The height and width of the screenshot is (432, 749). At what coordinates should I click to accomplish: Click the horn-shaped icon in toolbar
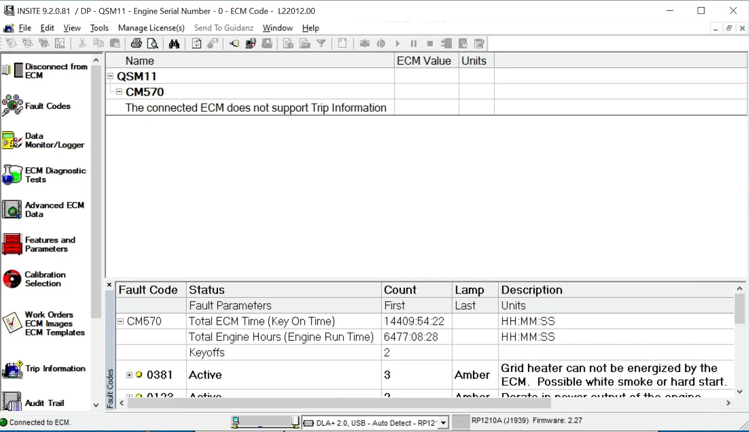click(234, 43)
